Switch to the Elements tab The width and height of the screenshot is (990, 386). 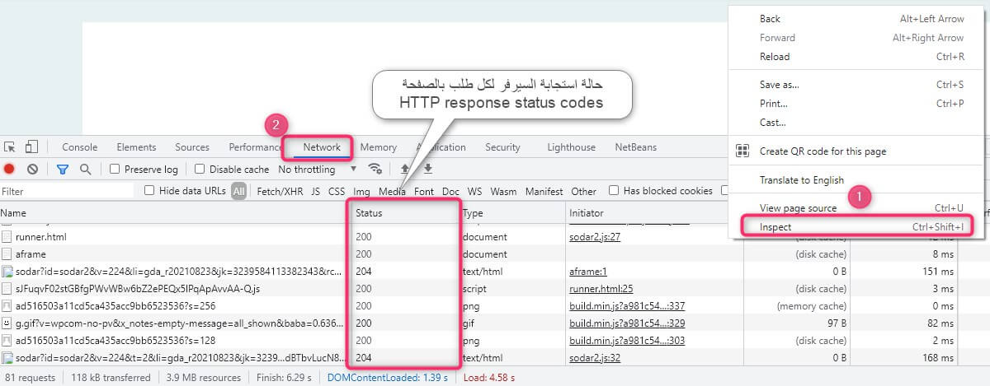(136, 147)
